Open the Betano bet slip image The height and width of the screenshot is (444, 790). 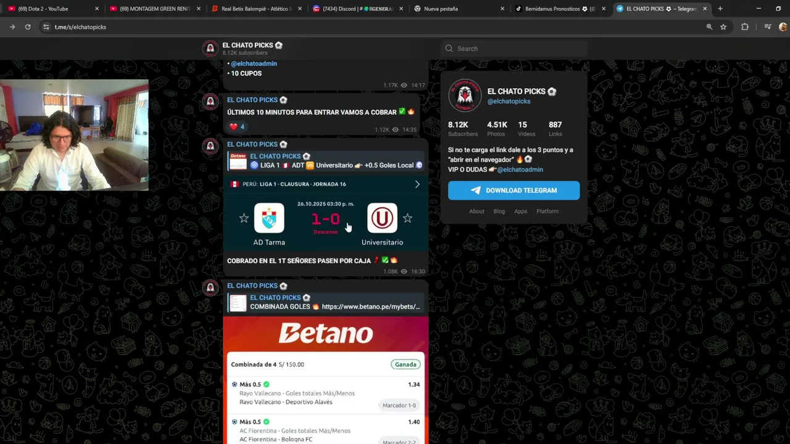point(326,380)
